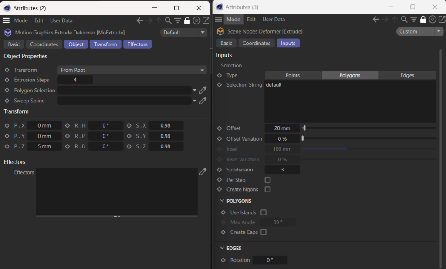Open the search in Attributes (2) panel
This screenshot has width=446, height=269.
168,20
